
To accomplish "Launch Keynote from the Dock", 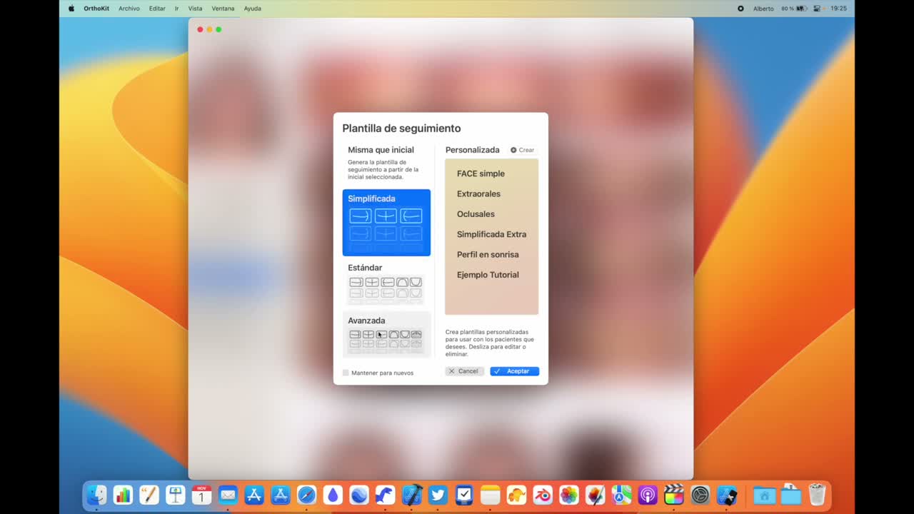I will [x=175, y=495].
